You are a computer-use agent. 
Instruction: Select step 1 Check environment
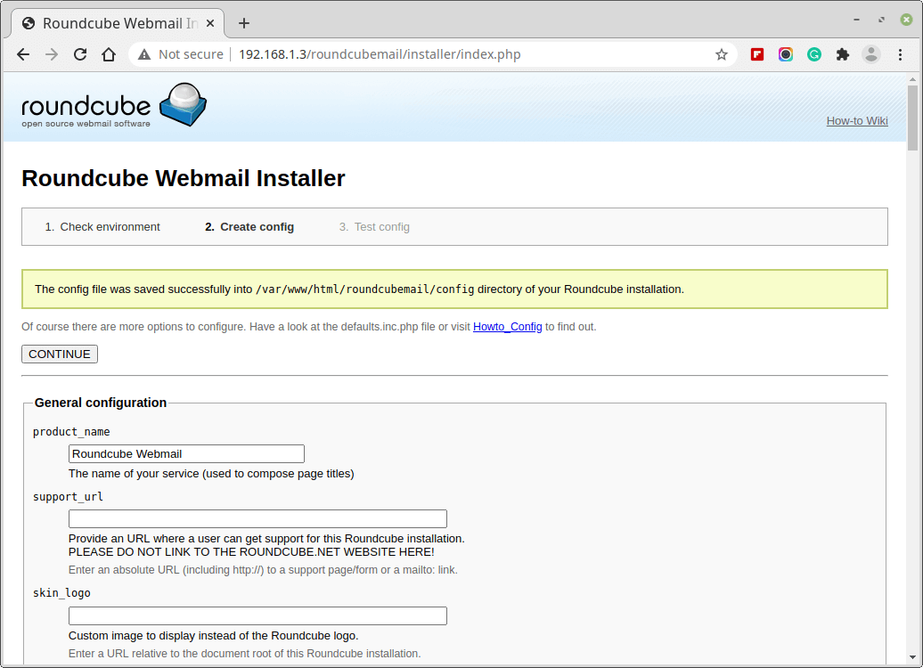(x=102, y=227)
